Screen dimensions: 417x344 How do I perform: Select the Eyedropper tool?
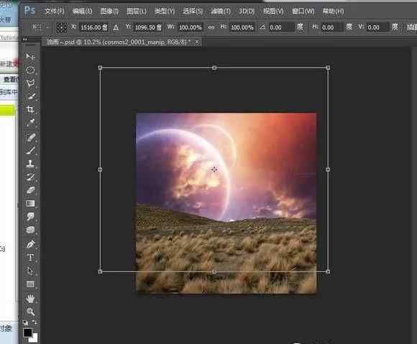click(x=30, y=123)
